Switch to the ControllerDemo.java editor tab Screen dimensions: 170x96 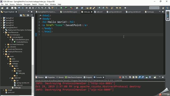[69, 12]
